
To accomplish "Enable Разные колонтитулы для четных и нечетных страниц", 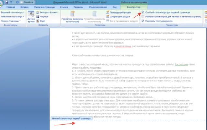I will [x=143, y=16].
